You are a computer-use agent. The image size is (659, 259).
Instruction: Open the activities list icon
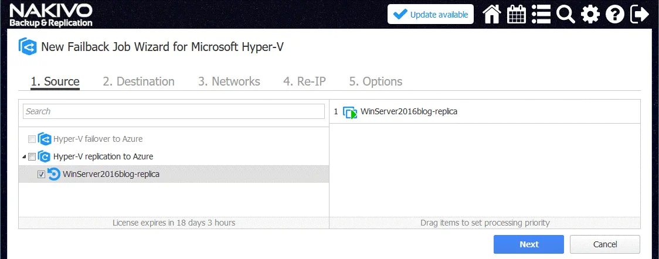pyautogui.click(x=541, y=15)
